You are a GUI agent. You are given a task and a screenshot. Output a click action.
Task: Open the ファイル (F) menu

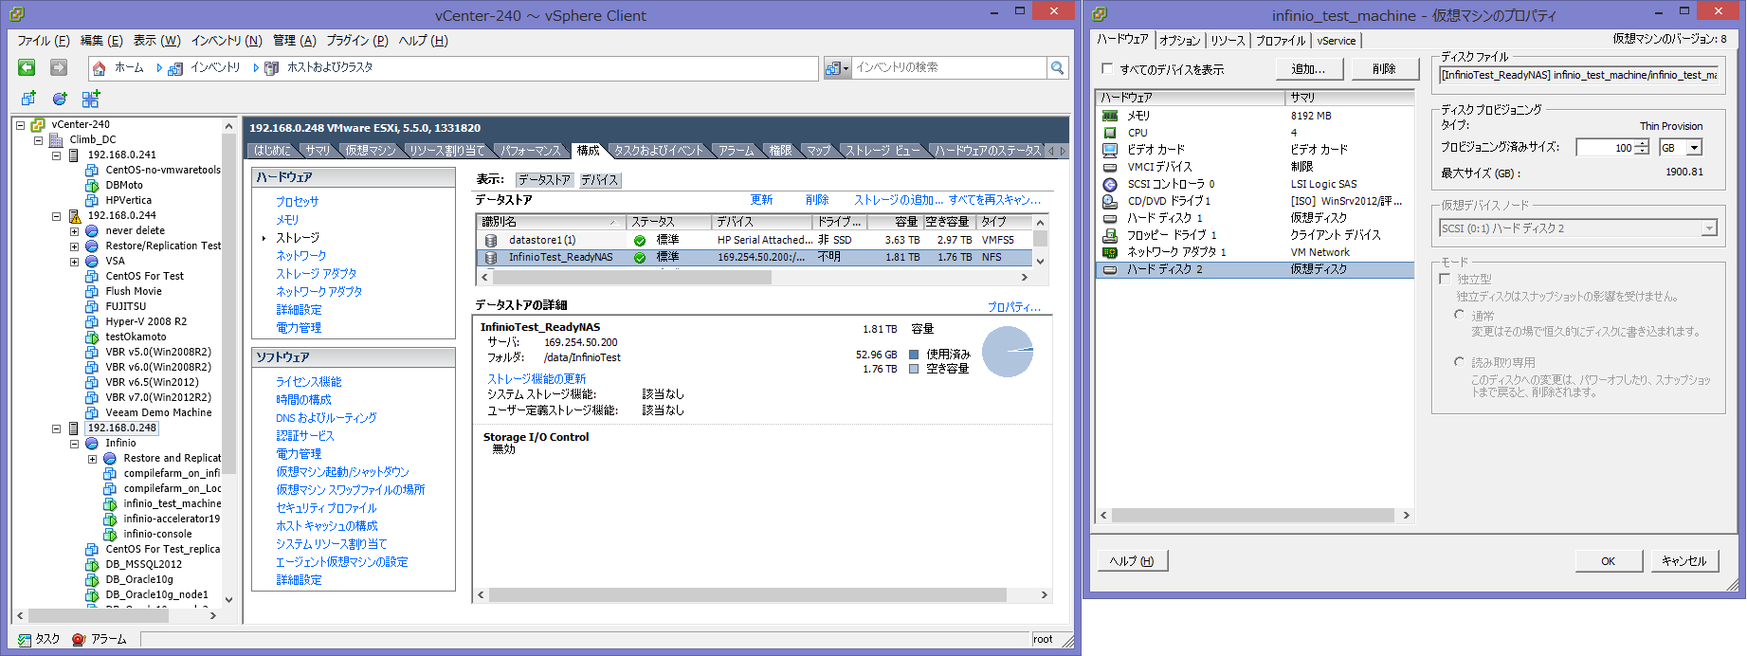(44, 41)
